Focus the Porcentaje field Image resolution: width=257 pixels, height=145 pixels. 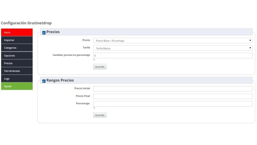click(173, 104)
